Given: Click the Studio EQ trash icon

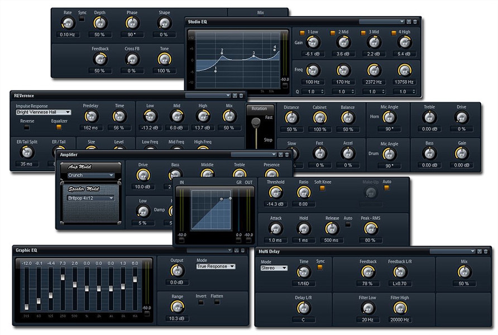Looking at the screenshot, I should [415, 21].
